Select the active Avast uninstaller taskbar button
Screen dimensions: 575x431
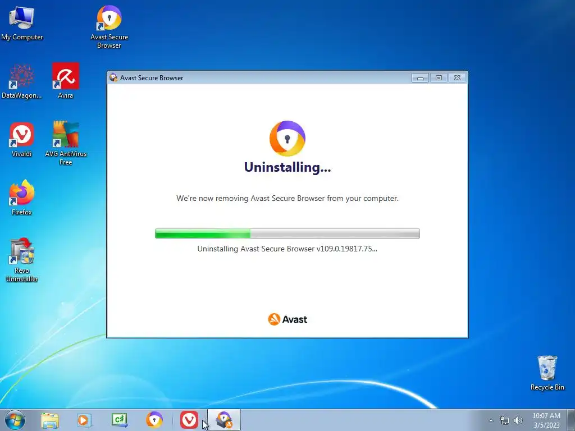(x=224, y=420)
